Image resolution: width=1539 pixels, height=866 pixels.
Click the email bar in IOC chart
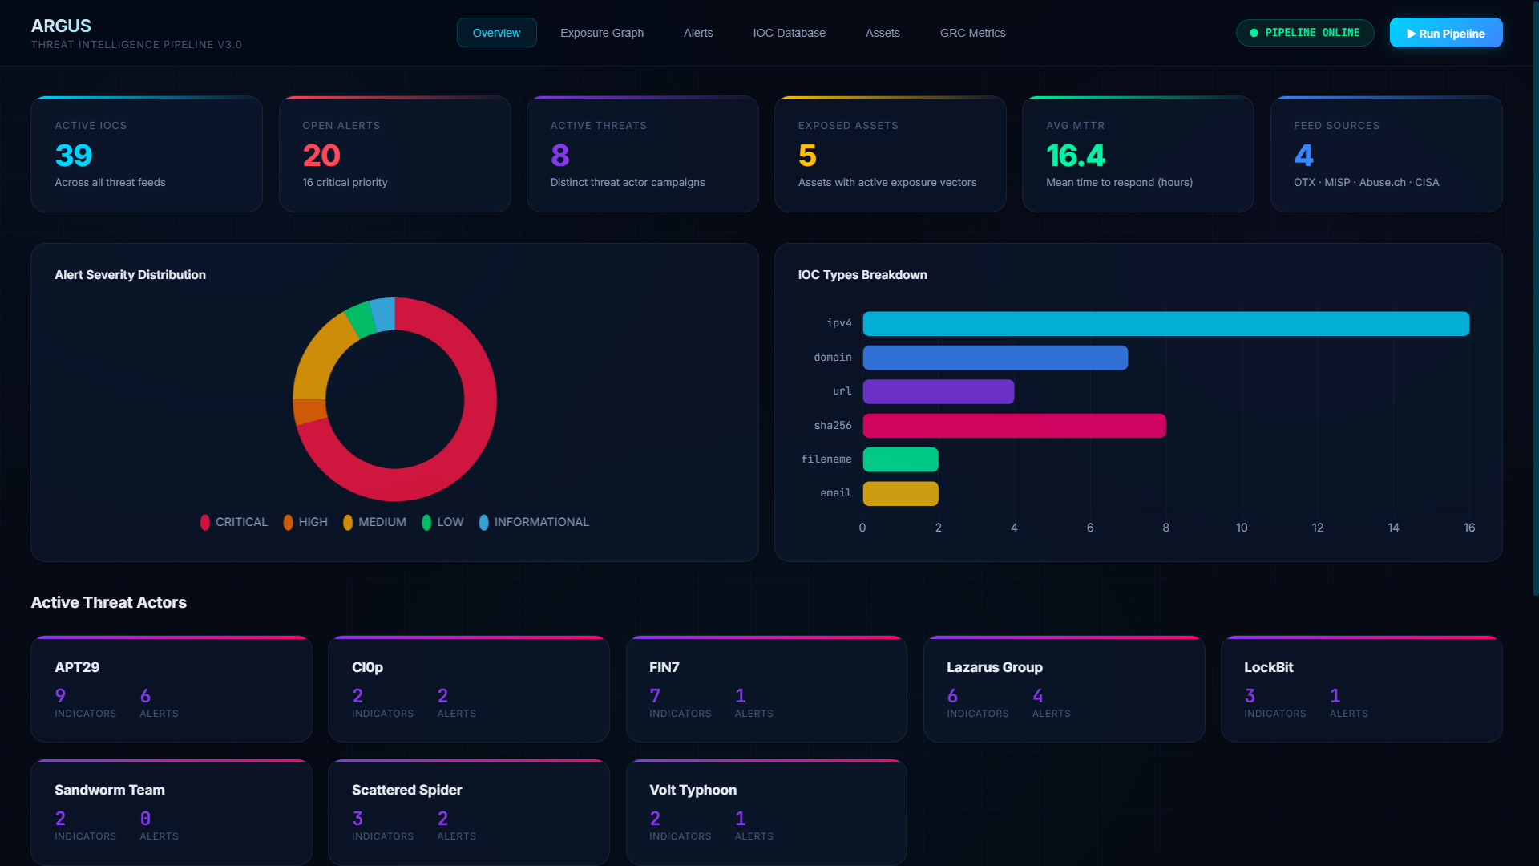coord(900,494)
